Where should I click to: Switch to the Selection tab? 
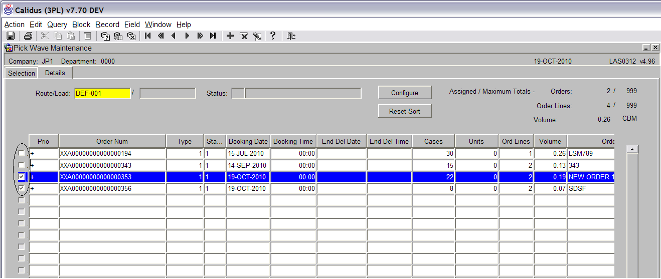[x=22, y=73]
